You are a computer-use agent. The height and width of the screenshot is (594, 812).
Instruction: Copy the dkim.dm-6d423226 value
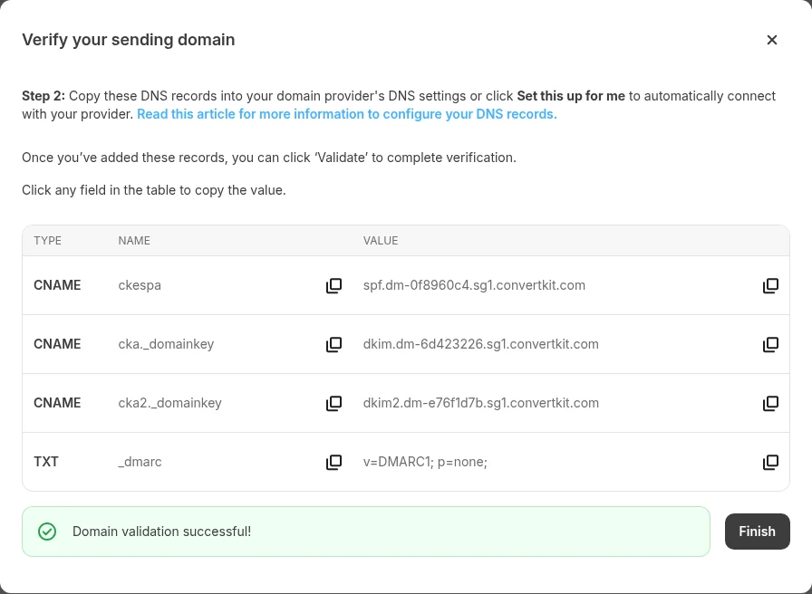770,344
